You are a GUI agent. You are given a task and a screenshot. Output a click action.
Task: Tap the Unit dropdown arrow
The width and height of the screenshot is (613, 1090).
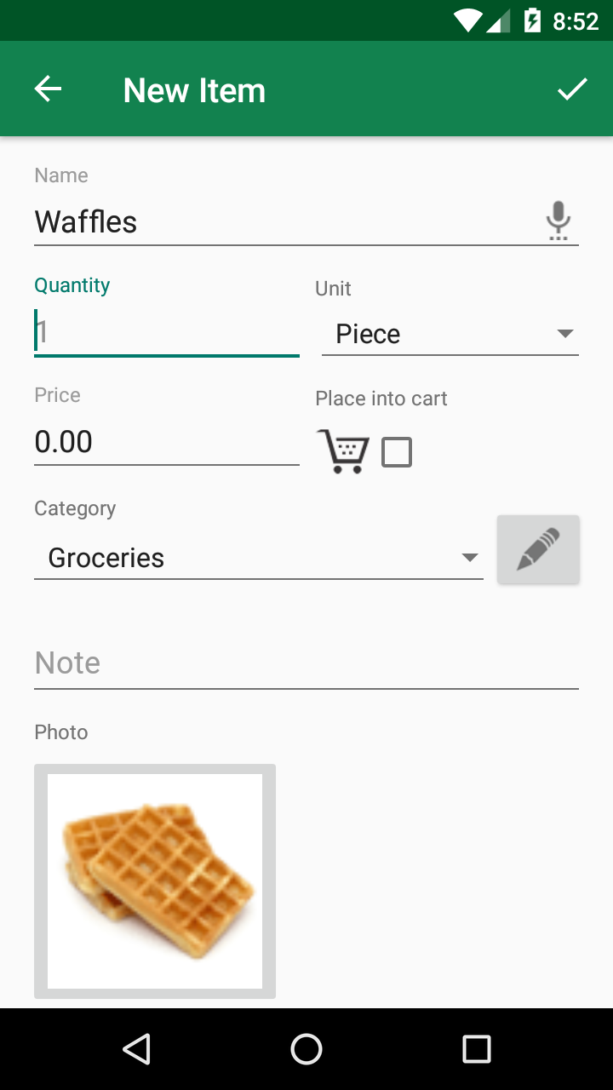pos(564,334)
